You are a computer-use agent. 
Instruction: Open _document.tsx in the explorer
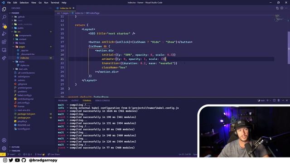(x=27, y=54)
